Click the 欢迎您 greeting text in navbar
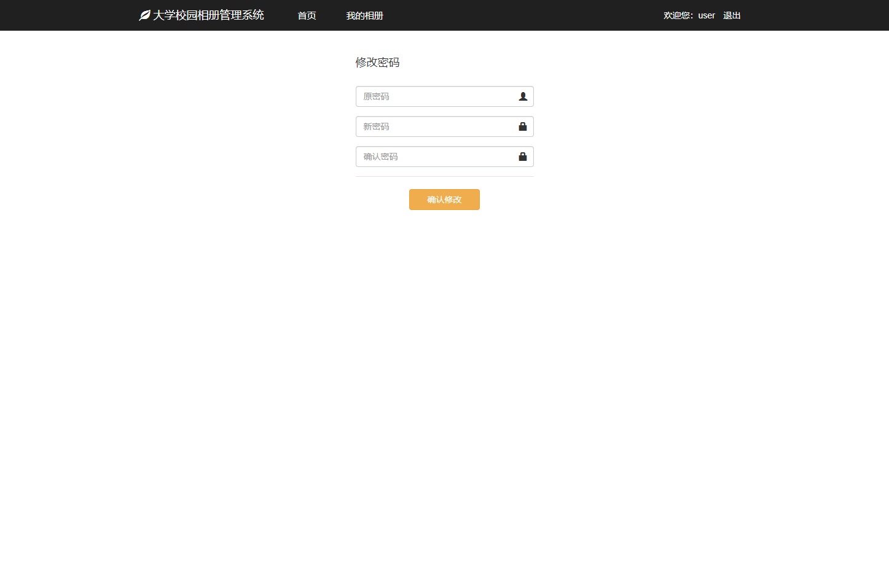Screen dimensions: 889x579 (x=677, y=15)
